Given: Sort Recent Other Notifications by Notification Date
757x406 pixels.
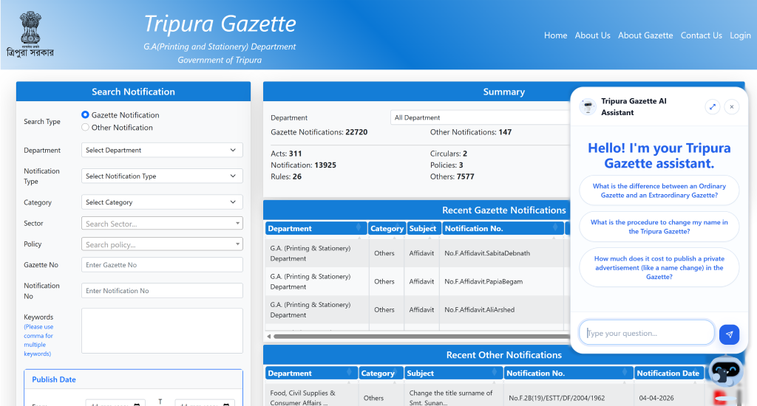Looking at the screenshot, I should 668,374.
